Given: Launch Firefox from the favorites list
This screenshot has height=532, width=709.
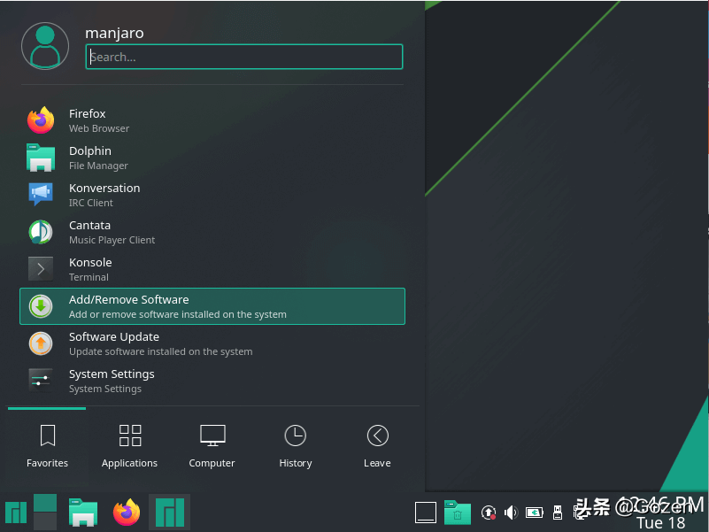Looking at the screenshot, I should tap(212, 120).
